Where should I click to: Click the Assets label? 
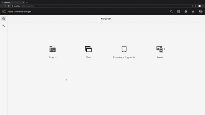[x=160, y=57]
